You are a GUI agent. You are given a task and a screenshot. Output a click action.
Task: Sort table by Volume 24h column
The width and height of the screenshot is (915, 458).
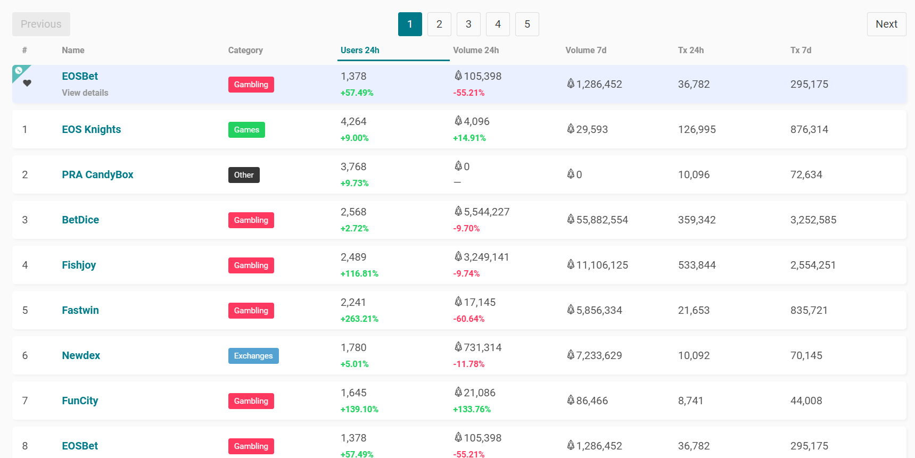point(476,50)
